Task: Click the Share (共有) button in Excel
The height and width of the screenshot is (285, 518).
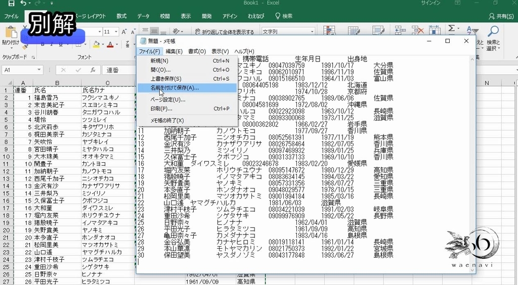Action: point(501,16)
